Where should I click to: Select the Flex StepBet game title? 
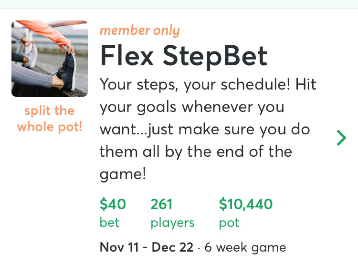184,57
